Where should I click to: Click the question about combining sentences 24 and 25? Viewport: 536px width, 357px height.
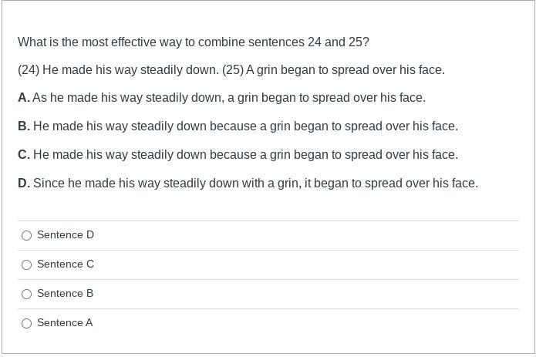point(194,42)
